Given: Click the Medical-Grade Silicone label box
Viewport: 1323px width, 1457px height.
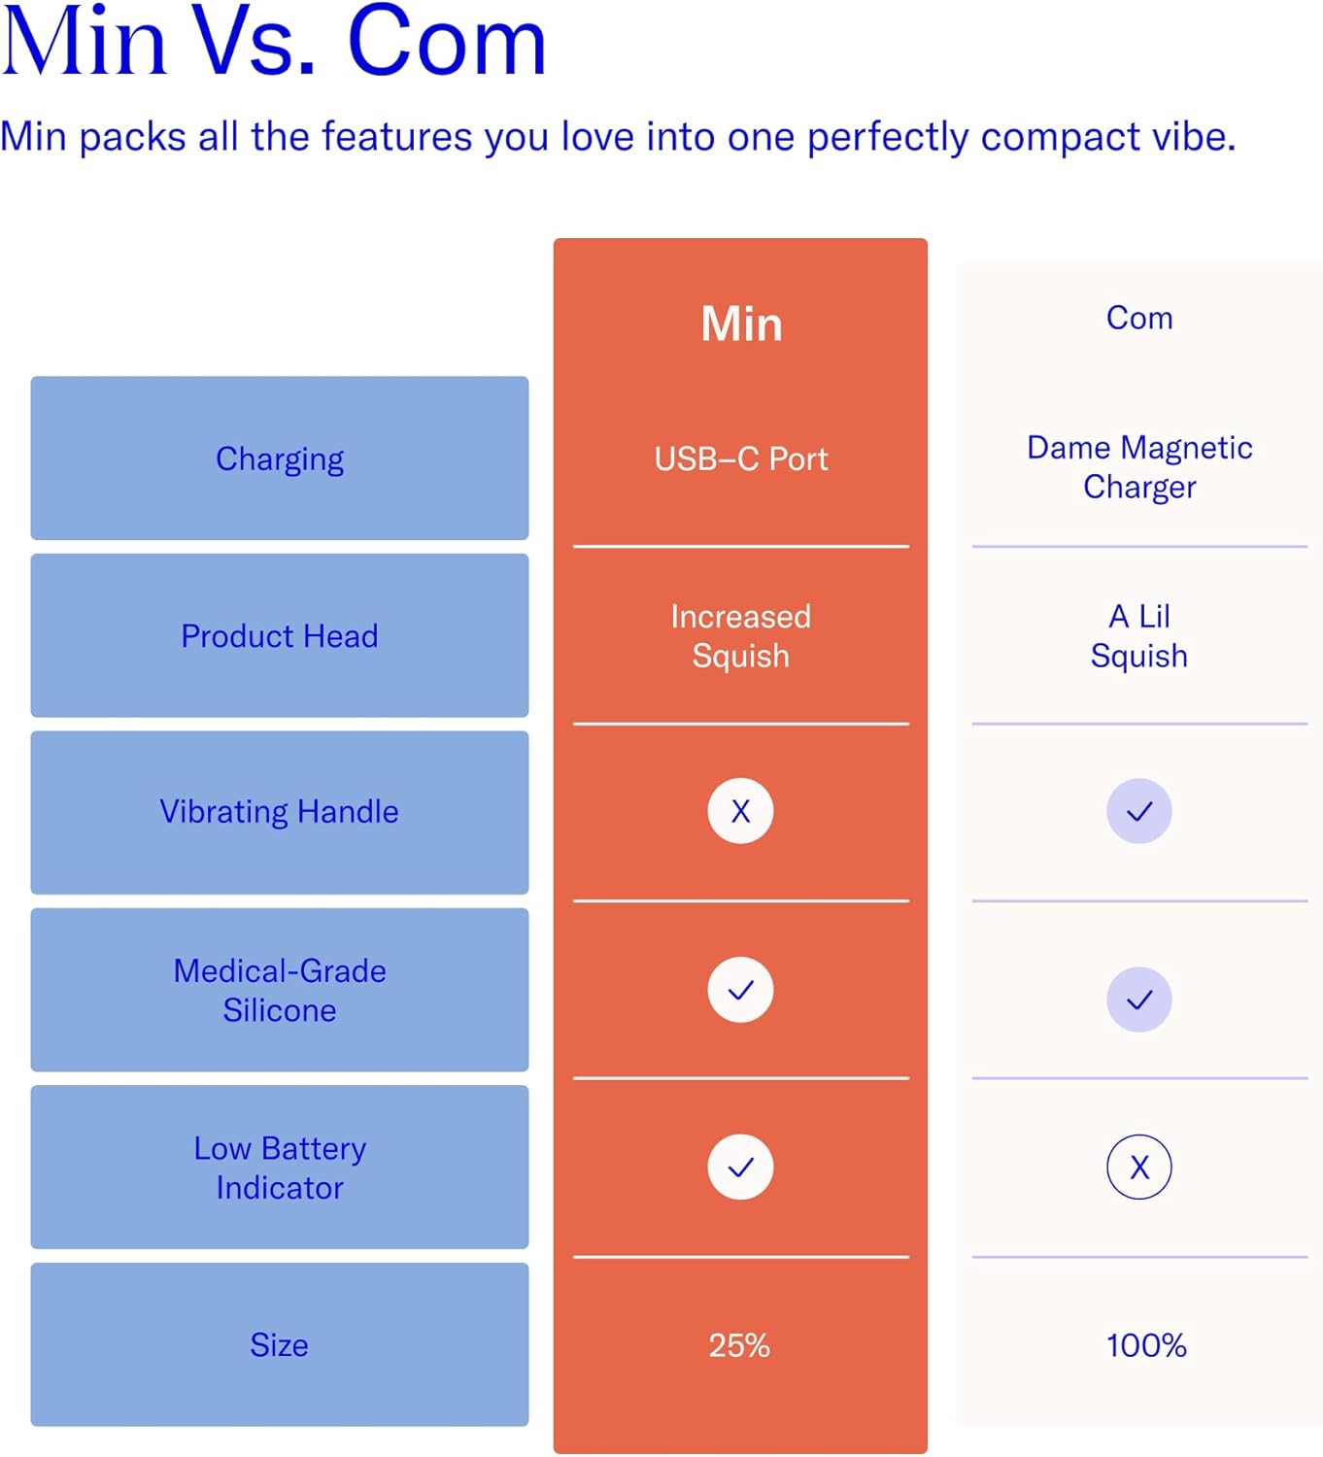Looking at the screenshot, I should tap(280, 990).
